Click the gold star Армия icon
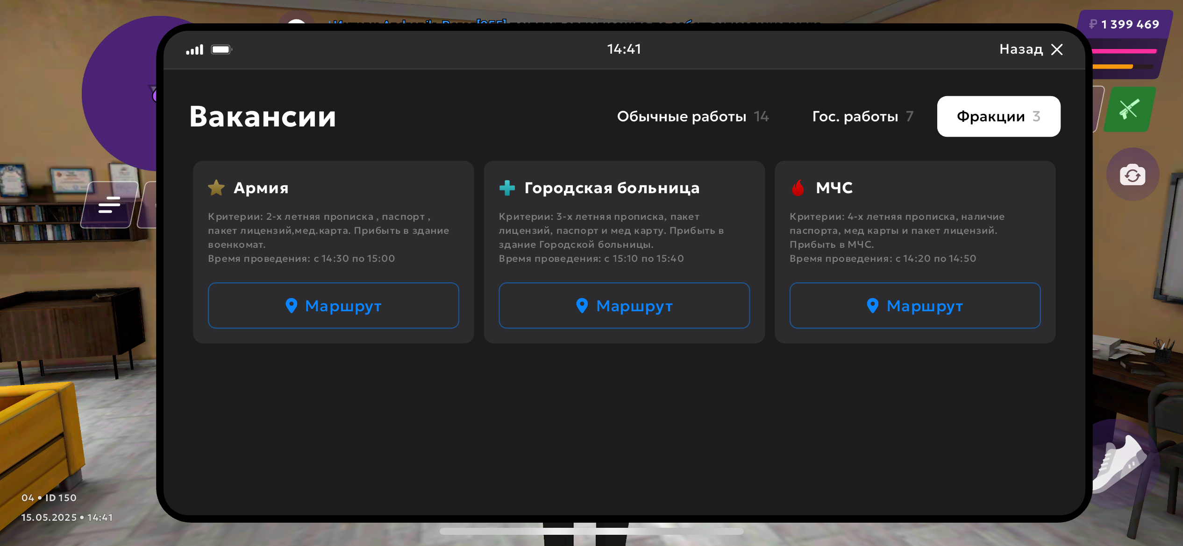 pos(216,188)
